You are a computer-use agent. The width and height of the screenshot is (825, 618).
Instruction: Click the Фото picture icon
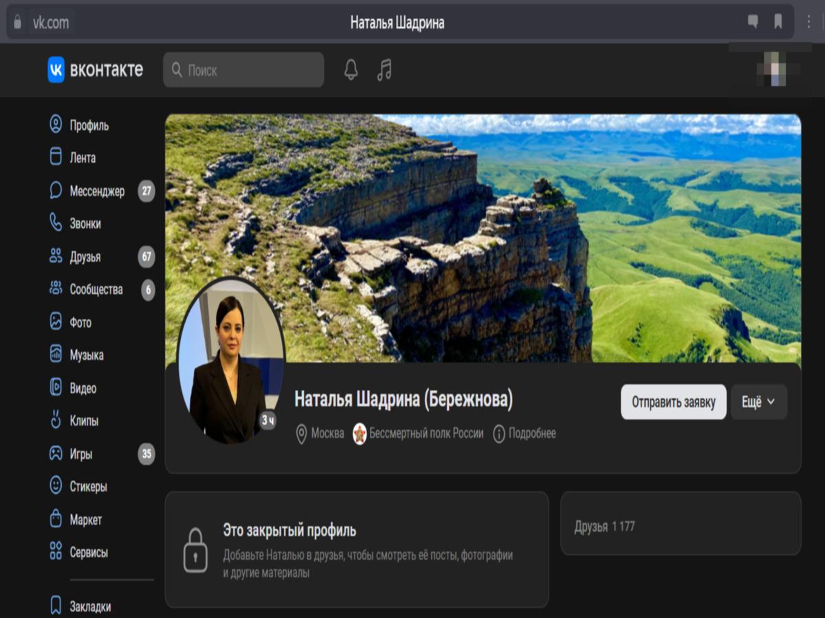coord(56,322)
